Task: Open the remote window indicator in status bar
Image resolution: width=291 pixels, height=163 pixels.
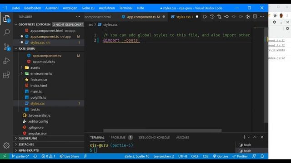Action: tap(5, 156)
